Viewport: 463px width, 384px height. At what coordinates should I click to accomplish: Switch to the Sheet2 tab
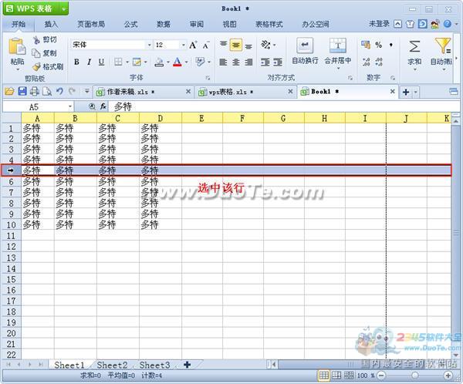(x=112, y=365)
